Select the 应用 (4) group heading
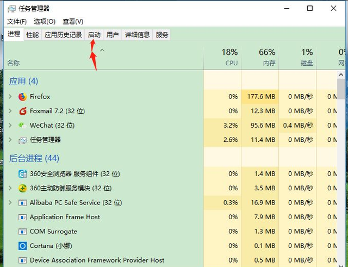Viewport: 348px width, 267px height. 23,81
